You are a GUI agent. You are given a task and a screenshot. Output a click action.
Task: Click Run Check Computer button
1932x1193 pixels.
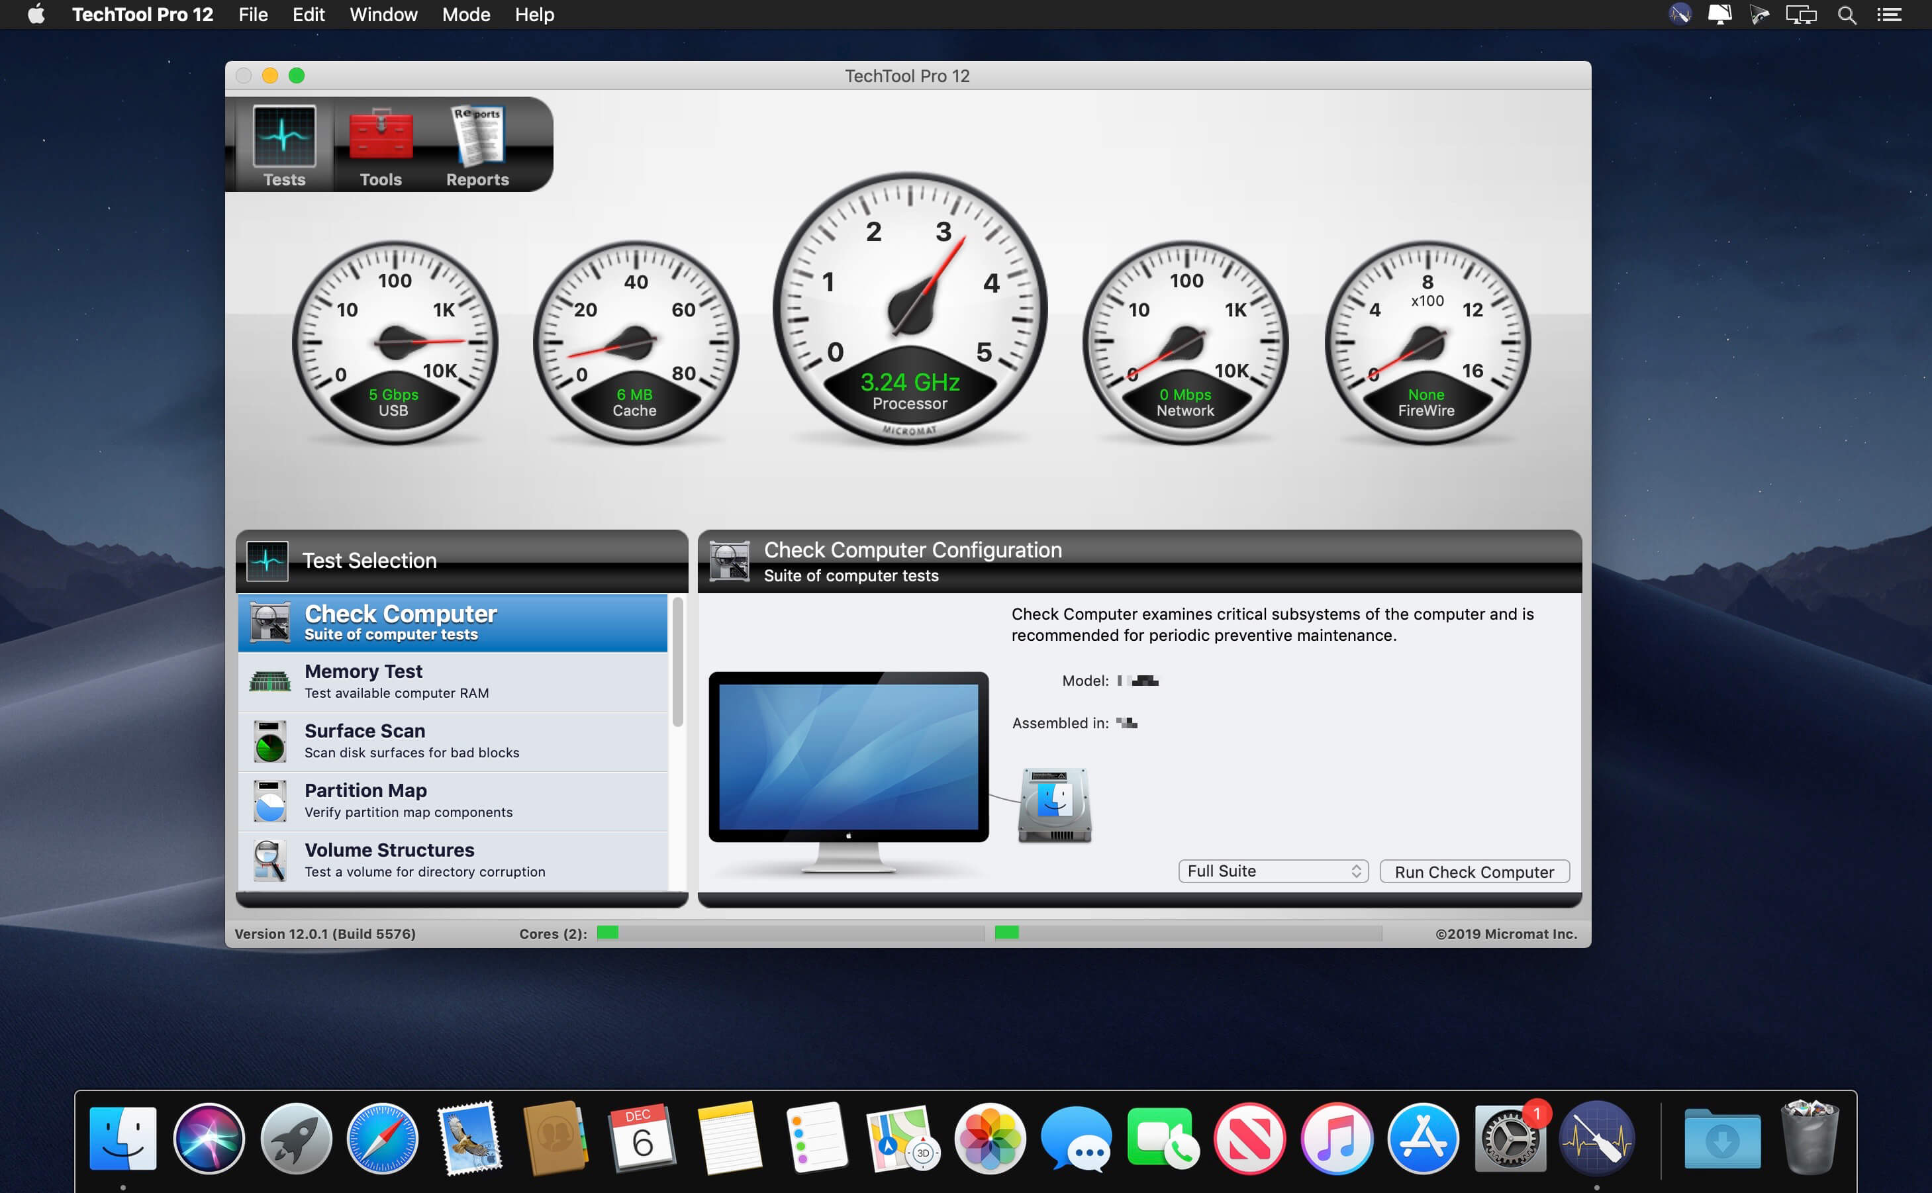1474,872
